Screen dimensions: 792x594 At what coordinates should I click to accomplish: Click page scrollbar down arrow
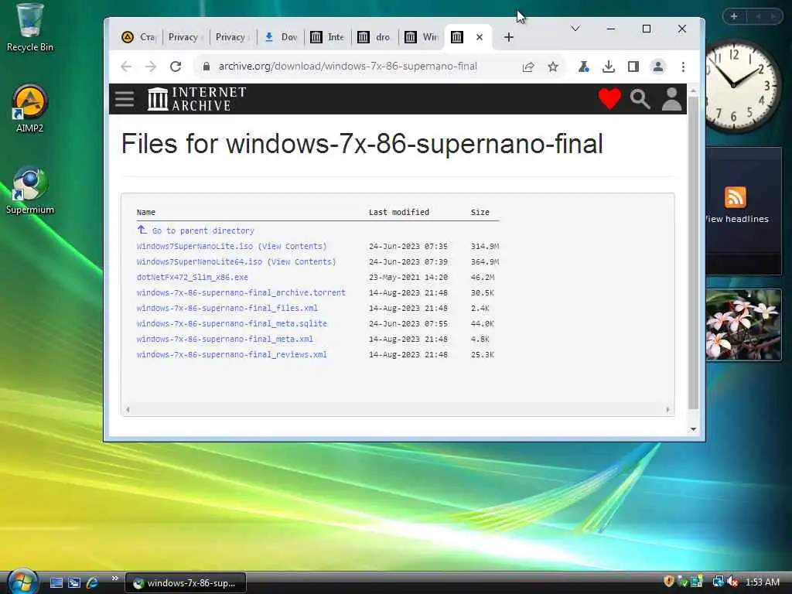click(694, 429)
